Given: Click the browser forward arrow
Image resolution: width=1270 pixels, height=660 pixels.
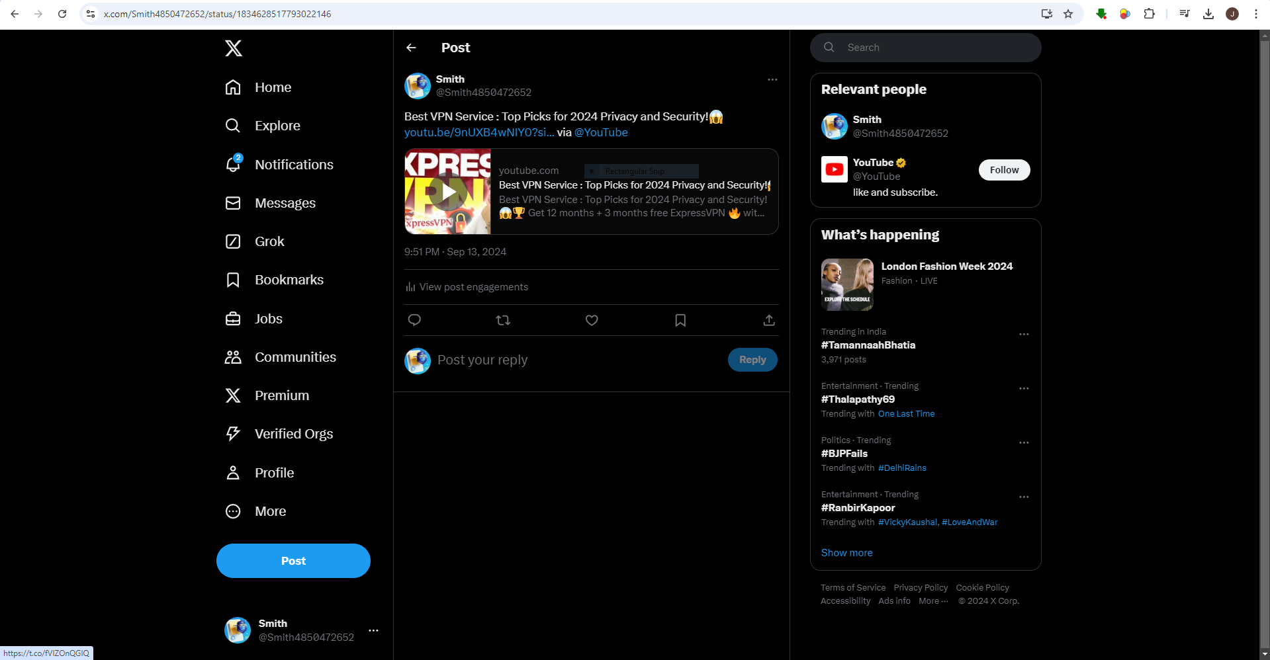Looking at the screenshot, I should point(38,14).
